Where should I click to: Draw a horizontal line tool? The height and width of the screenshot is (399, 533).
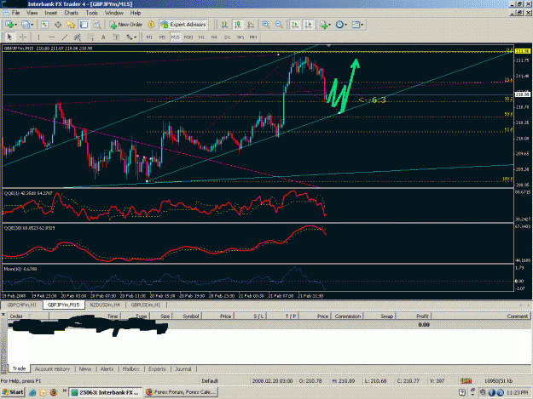pyautogui.click(x=52, y=37)
